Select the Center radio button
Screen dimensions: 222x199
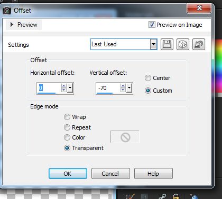pos(148,78)
